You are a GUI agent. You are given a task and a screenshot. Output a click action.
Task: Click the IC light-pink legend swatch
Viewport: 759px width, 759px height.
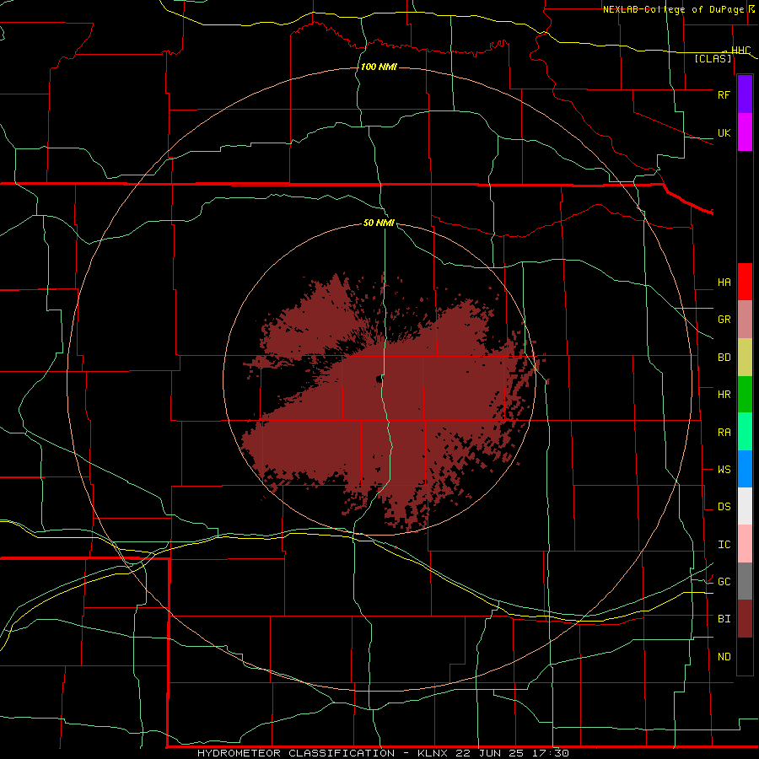[745, 544]
